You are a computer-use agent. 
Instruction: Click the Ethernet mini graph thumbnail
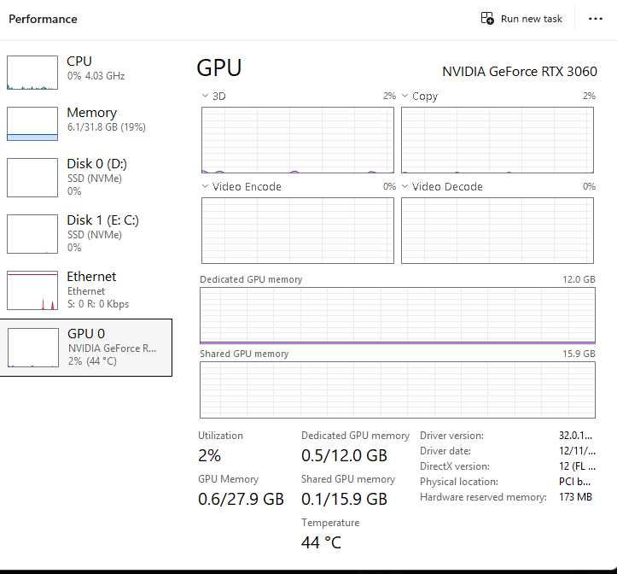click(x=32, y=290)
